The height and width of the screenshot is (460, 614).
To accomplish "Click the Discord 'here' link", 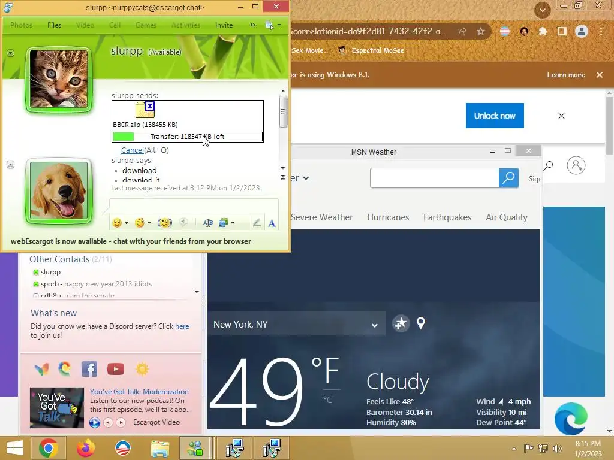I will click(x=182, y=326).
